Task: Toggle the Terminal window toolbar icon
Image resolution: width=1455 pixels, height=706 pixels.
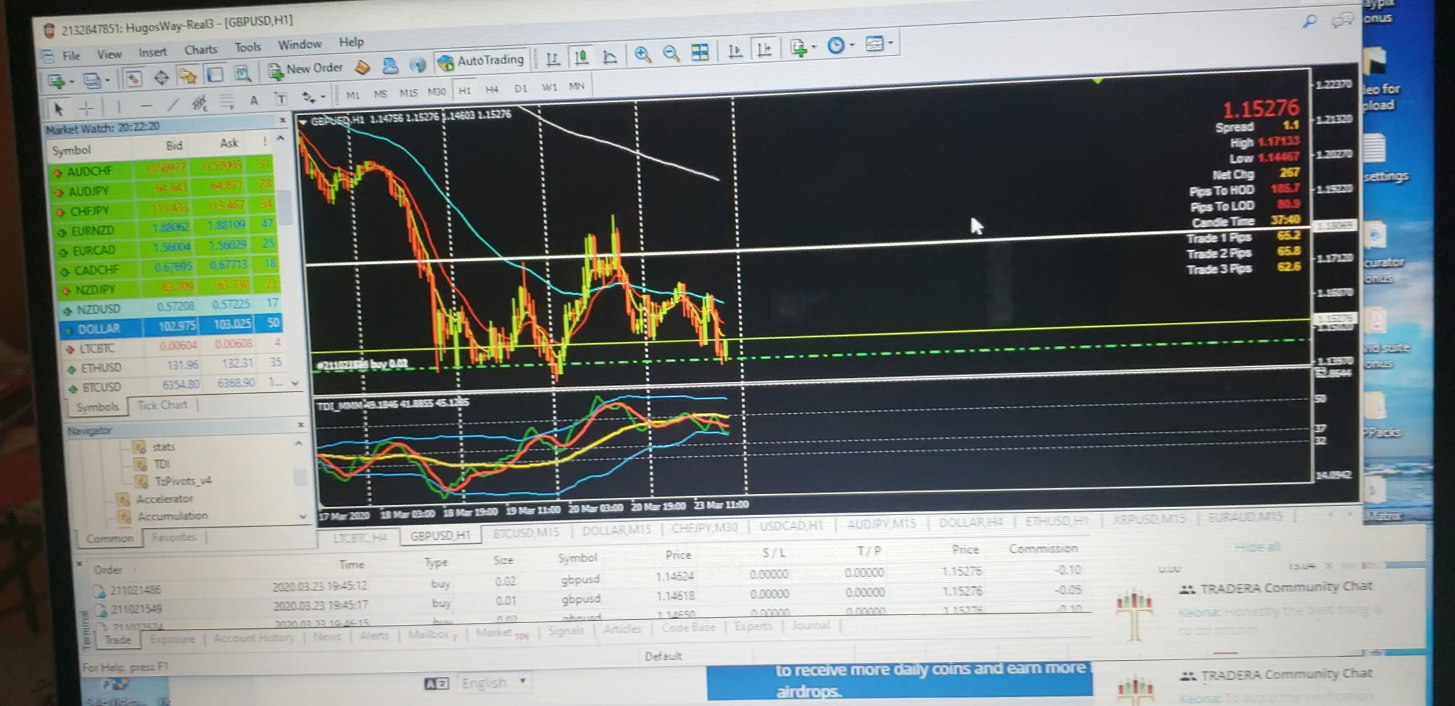Action: 215,75
